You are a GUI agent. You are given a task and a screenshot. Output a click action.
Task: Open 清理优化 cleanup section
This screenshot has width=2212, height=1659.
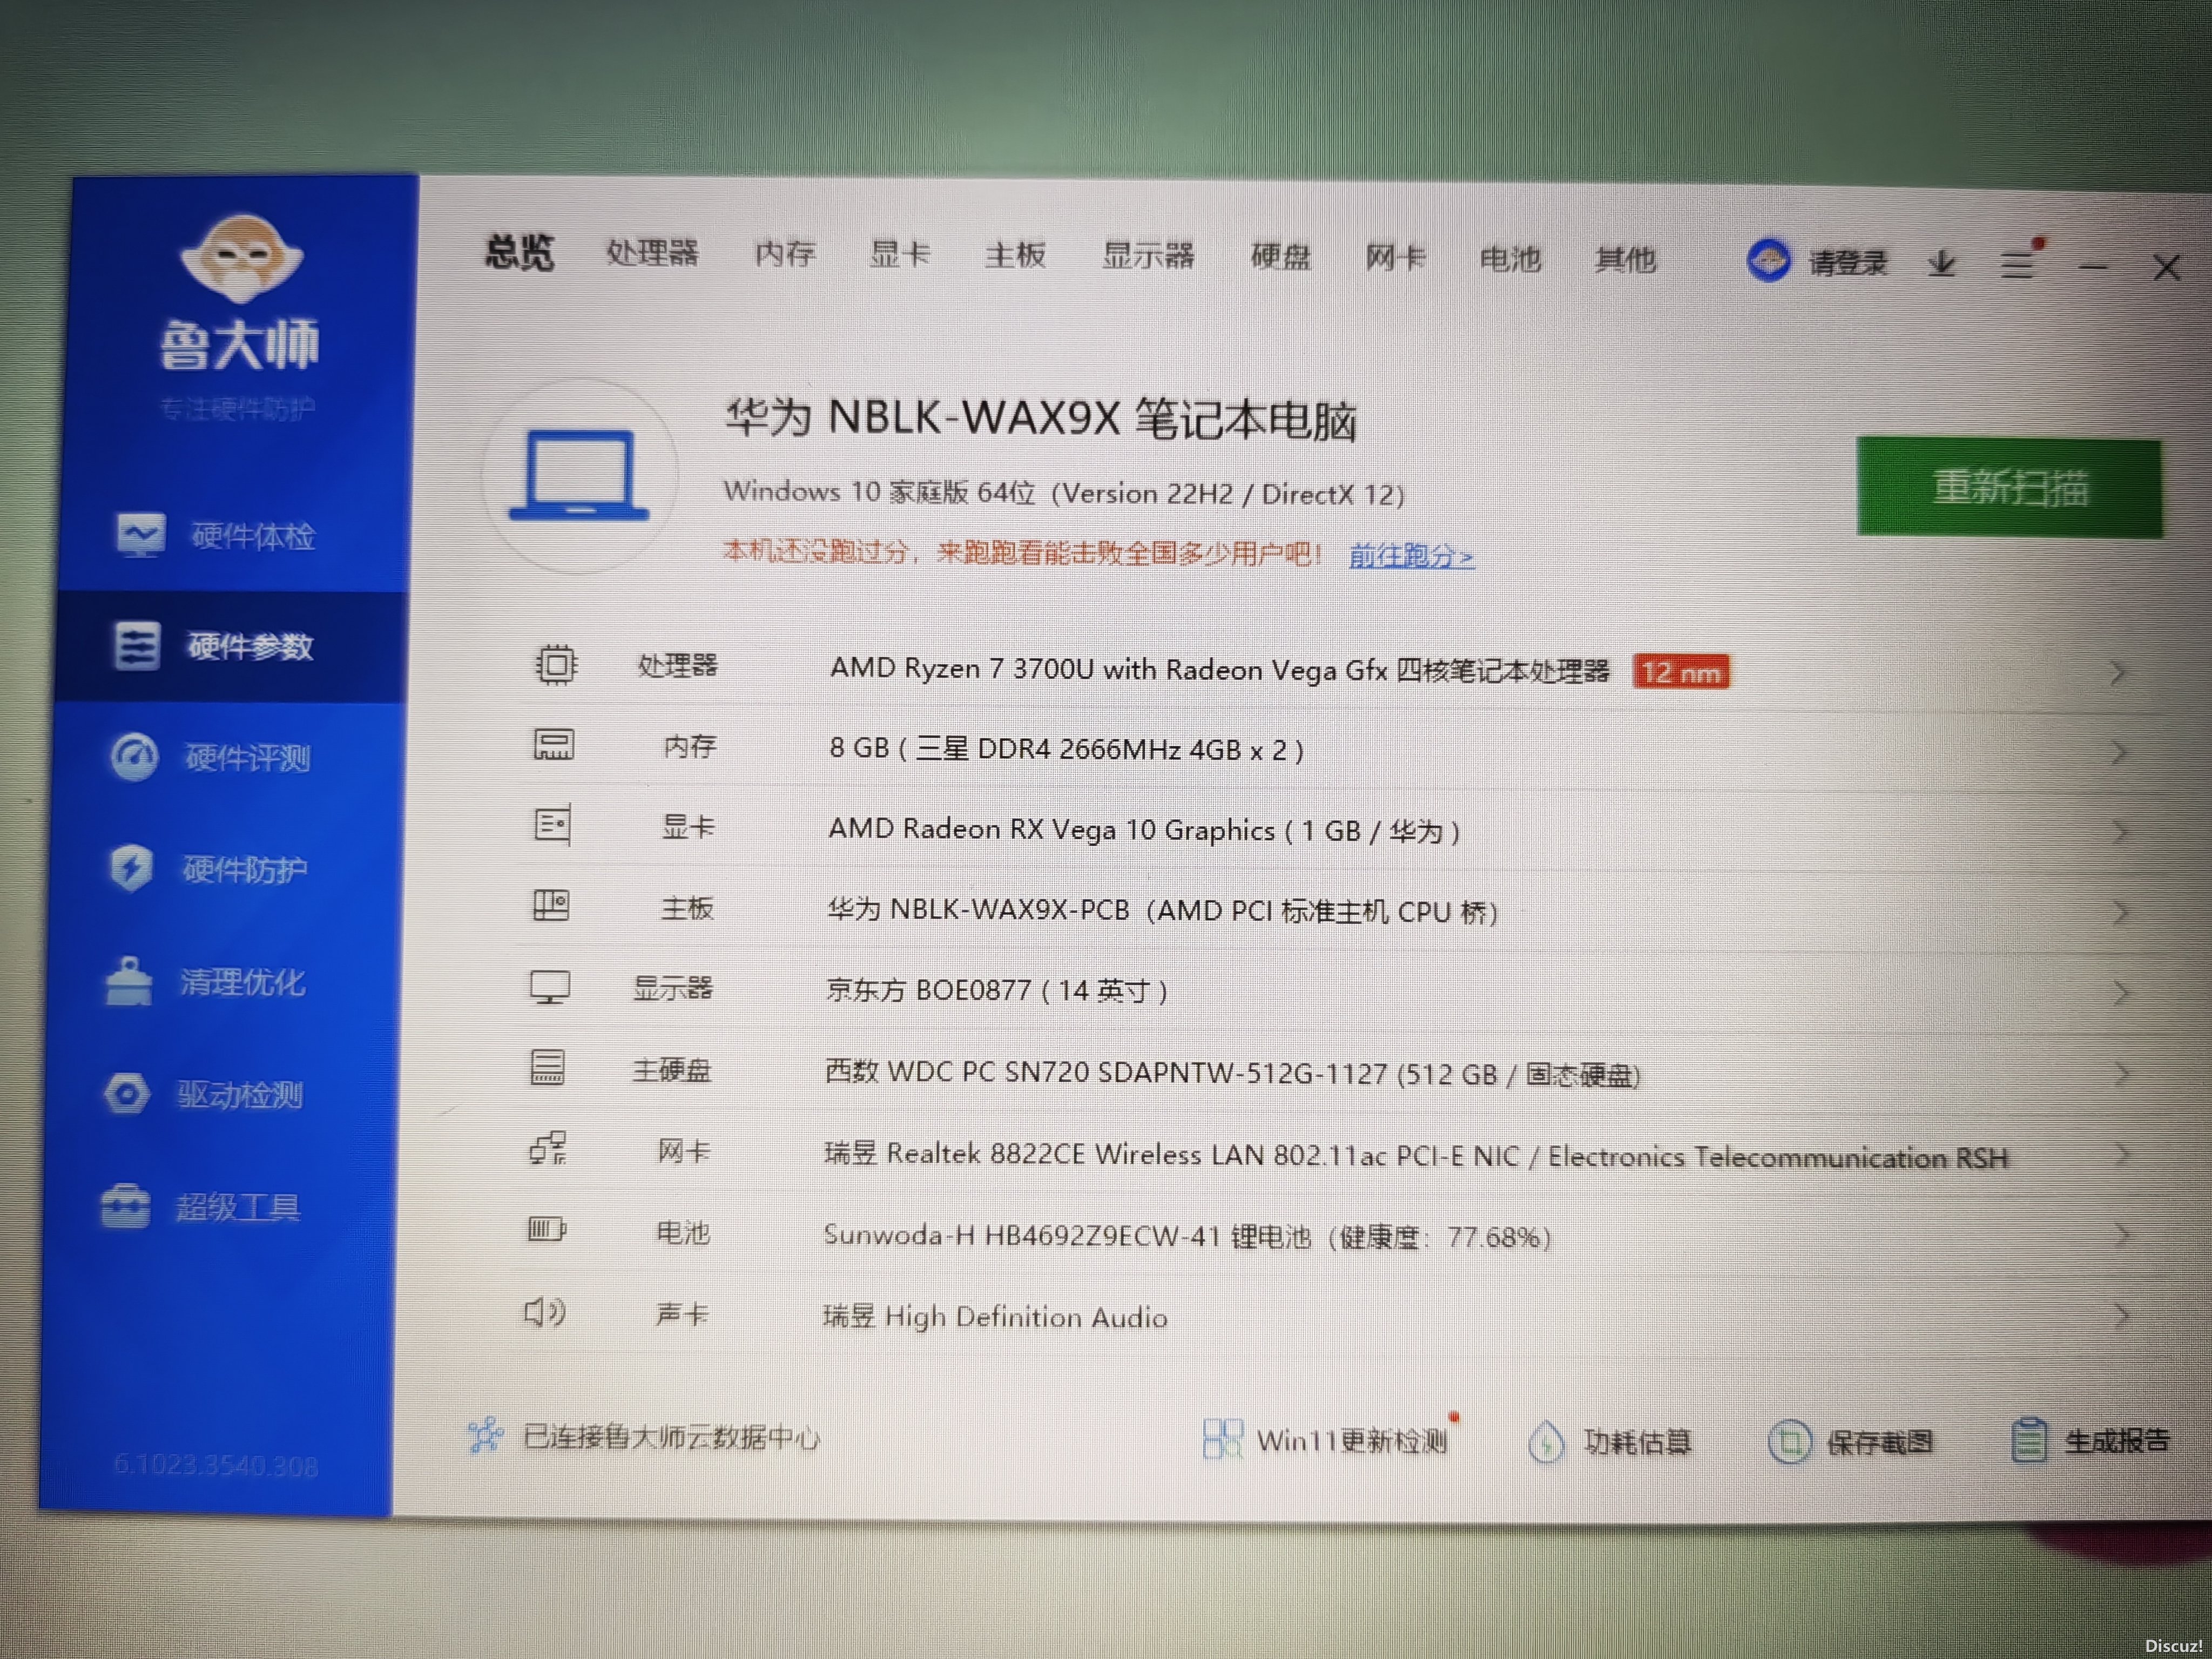click(205, 981)
